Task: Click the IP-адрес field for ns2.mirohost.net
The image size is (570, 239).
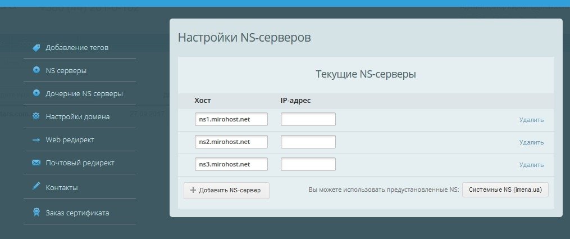Action: pyautogui.click(x=308, y=142)
